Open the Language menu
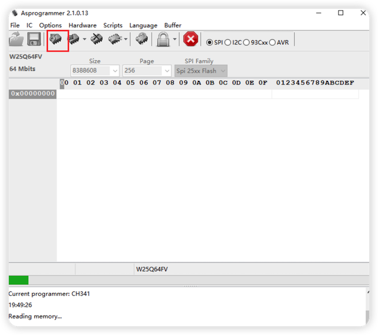This screenshot has width=378, height=335. pos(143,25)
